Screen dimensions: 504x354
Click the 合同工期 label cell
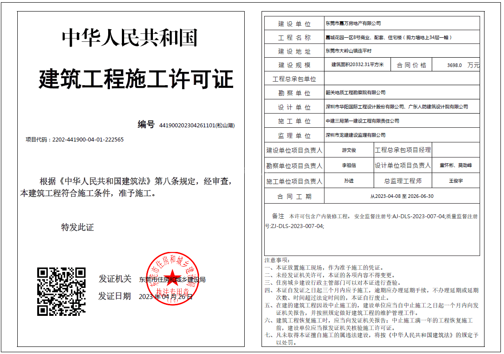(x=294, y=197)
